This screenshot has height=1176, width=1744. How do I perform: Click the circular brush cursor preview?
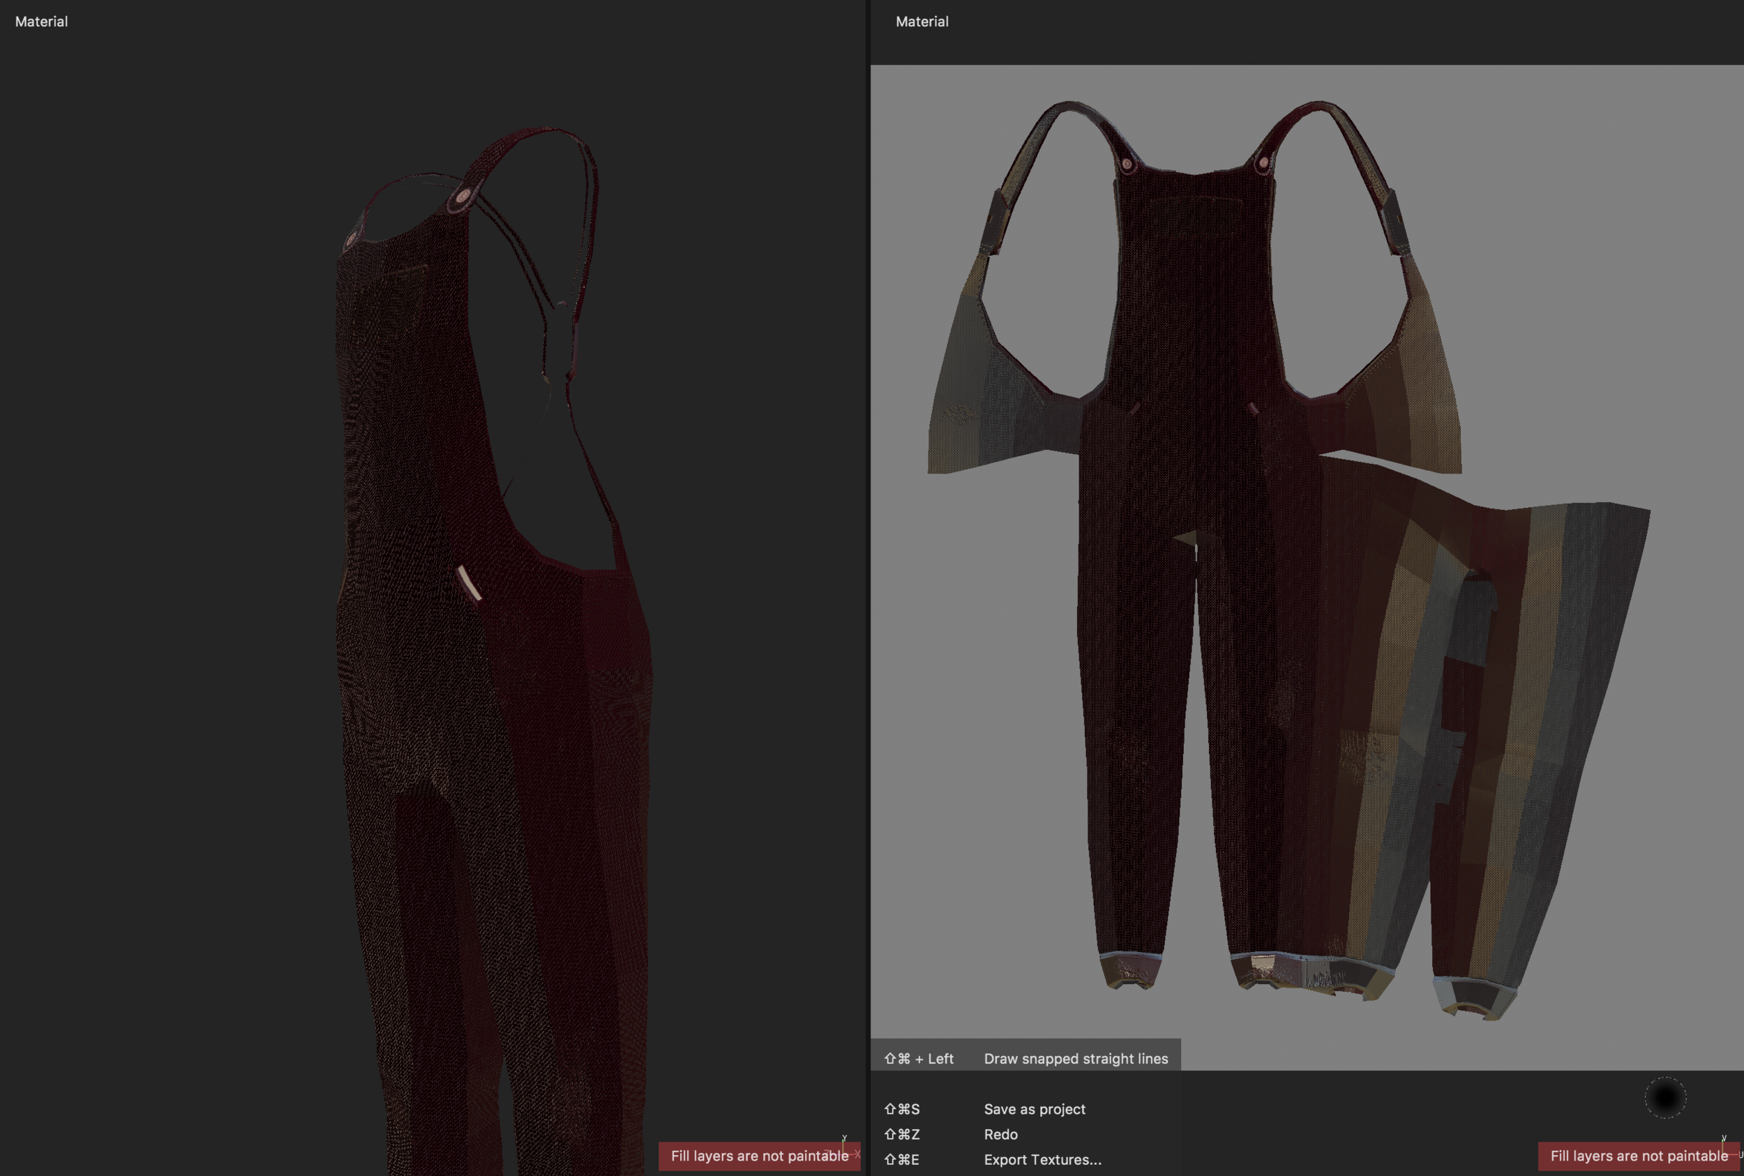(x=1664, y=1097)
